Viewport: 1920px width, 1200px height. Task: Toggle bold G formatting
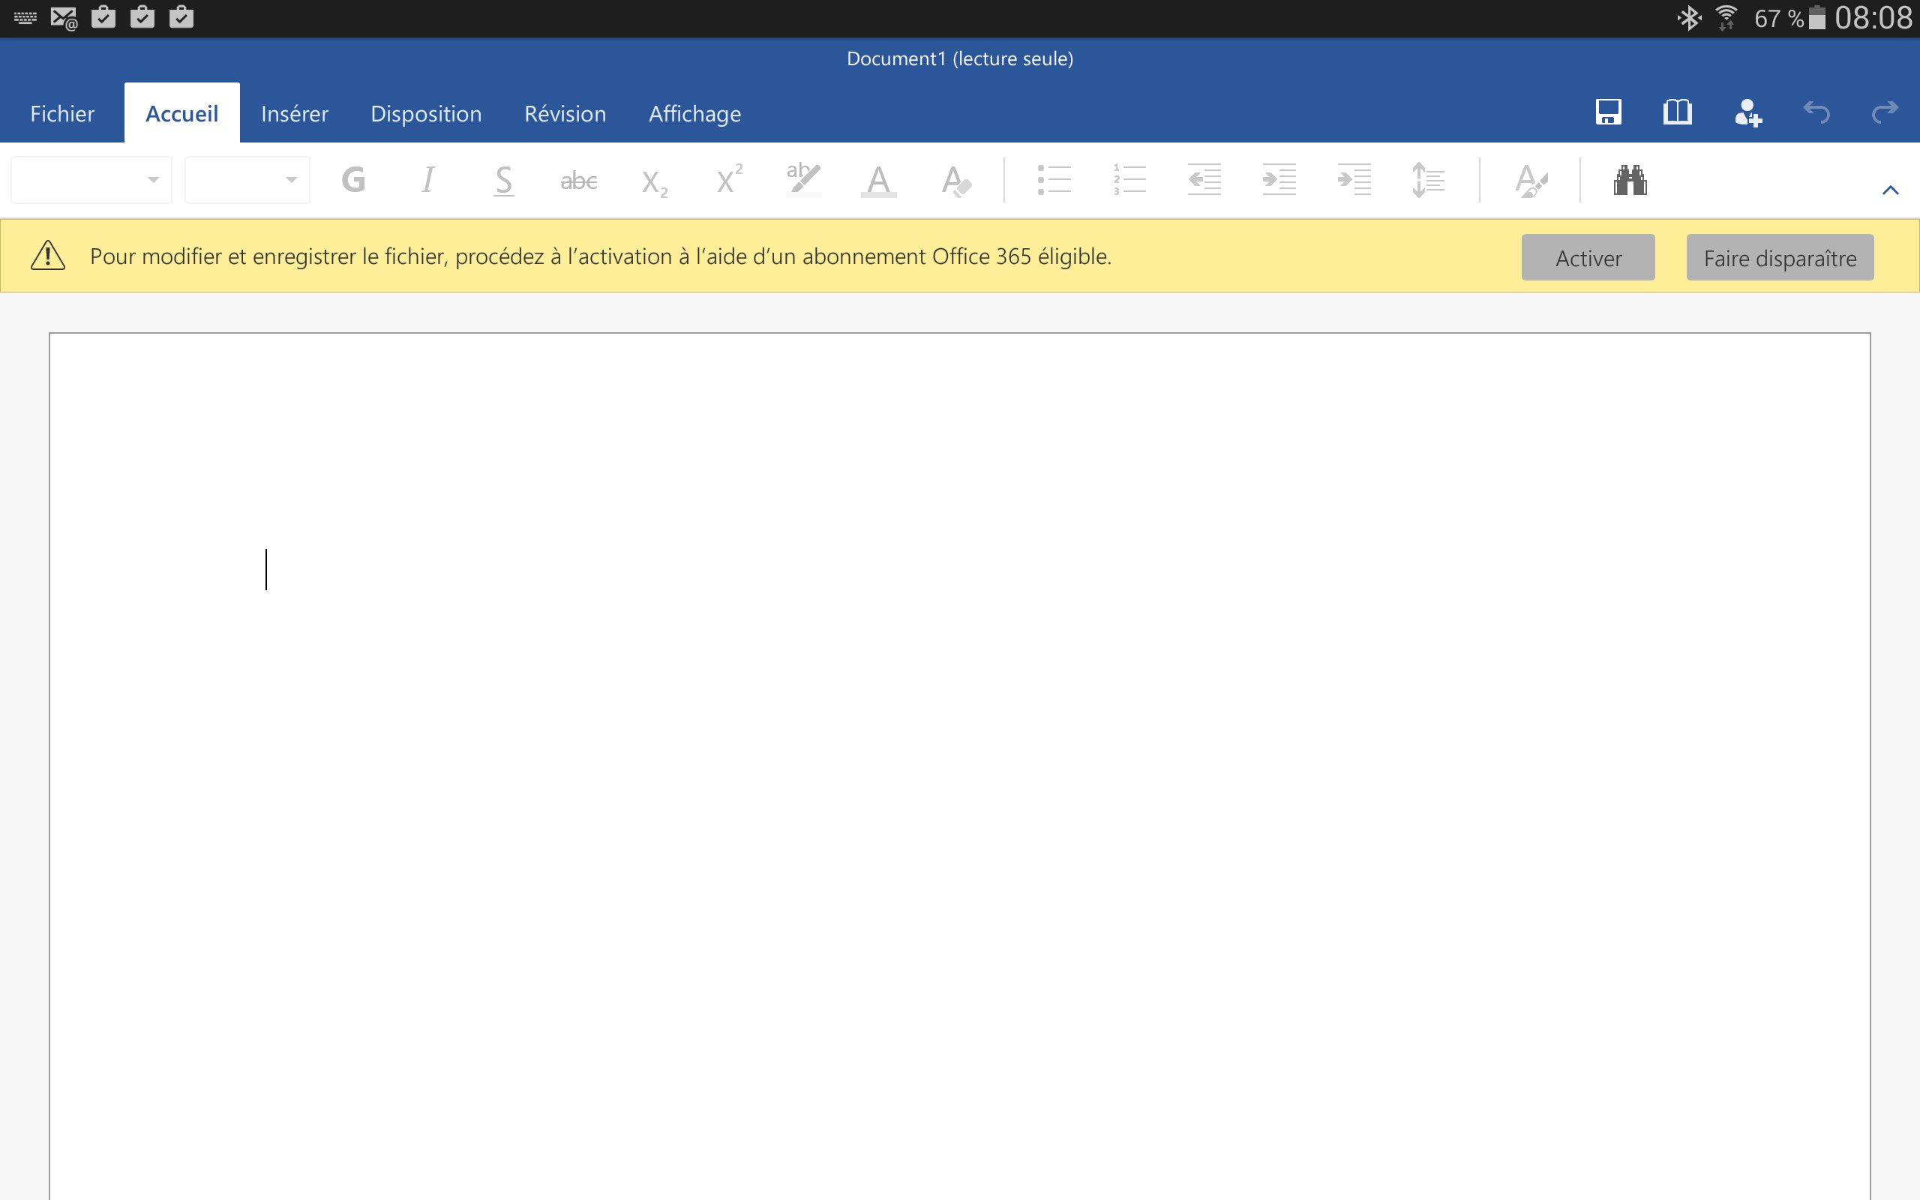[x=353, y=180]
